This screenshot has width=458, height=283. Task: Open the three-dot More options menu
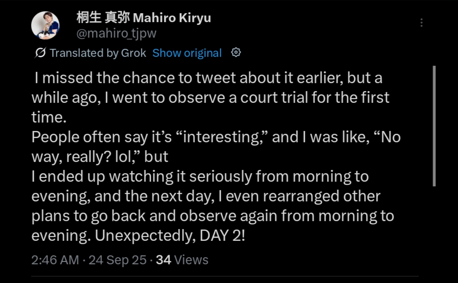click(x=421, y=23)
